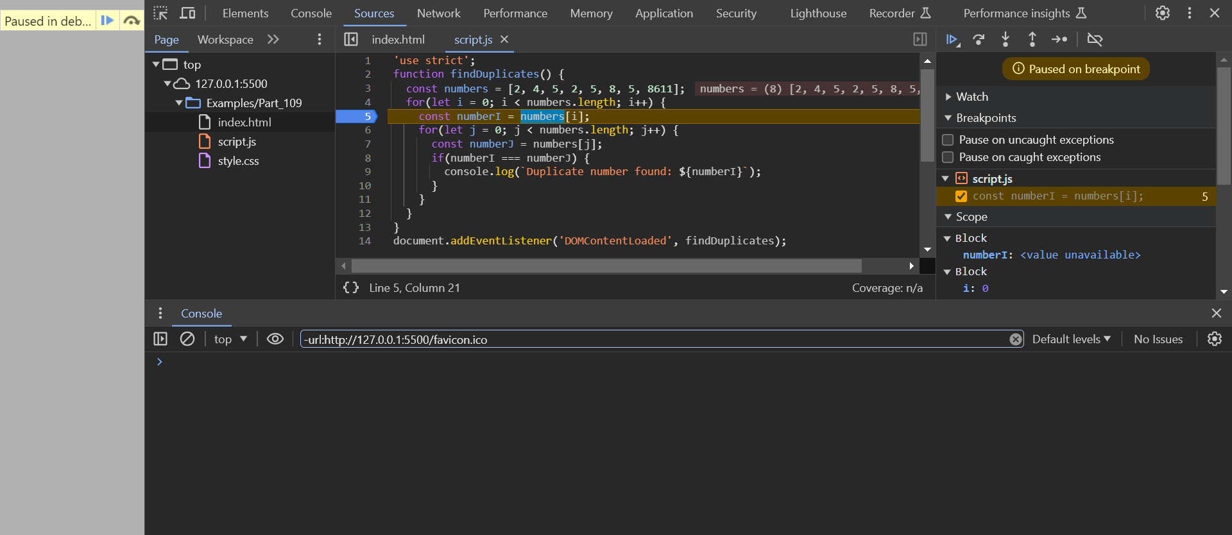
Task: Pretty print the script with braces icon
Action: click(x=351, y=288)
